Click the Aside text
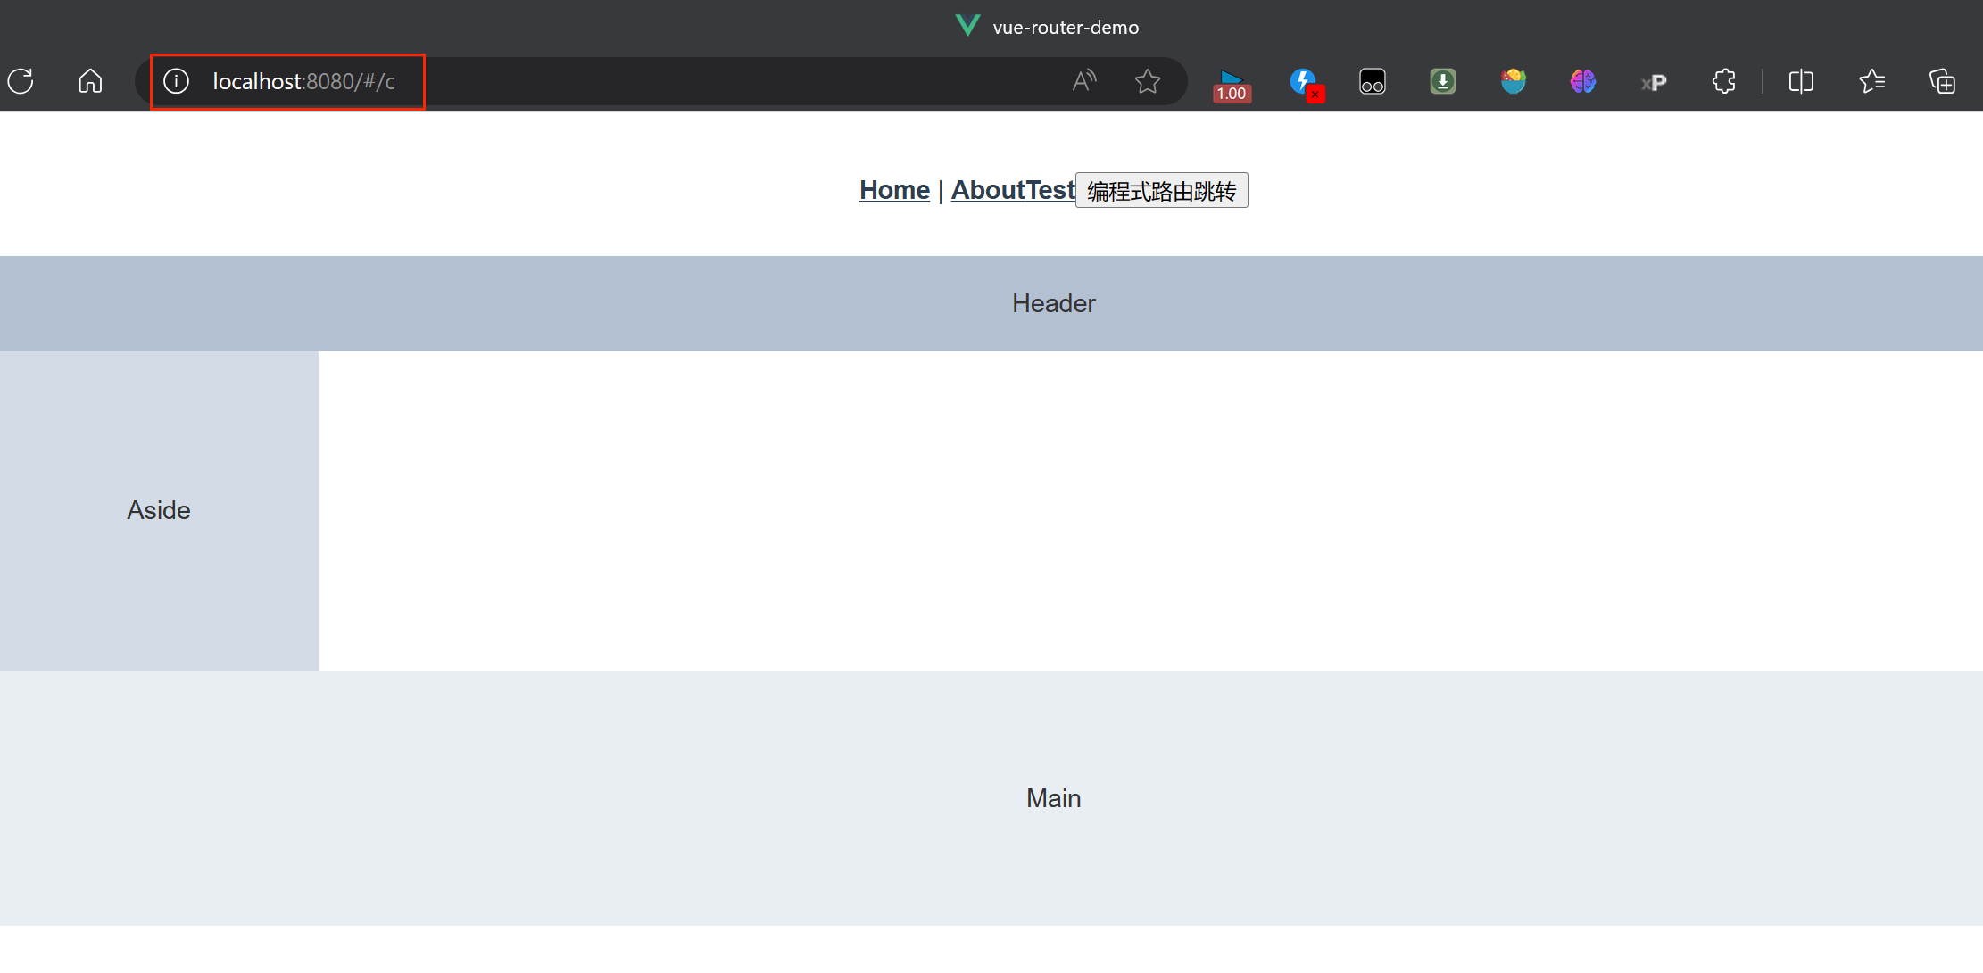The width and height of the screenshot is (1983, 973). pyautogui.click(x=159, y=510)
